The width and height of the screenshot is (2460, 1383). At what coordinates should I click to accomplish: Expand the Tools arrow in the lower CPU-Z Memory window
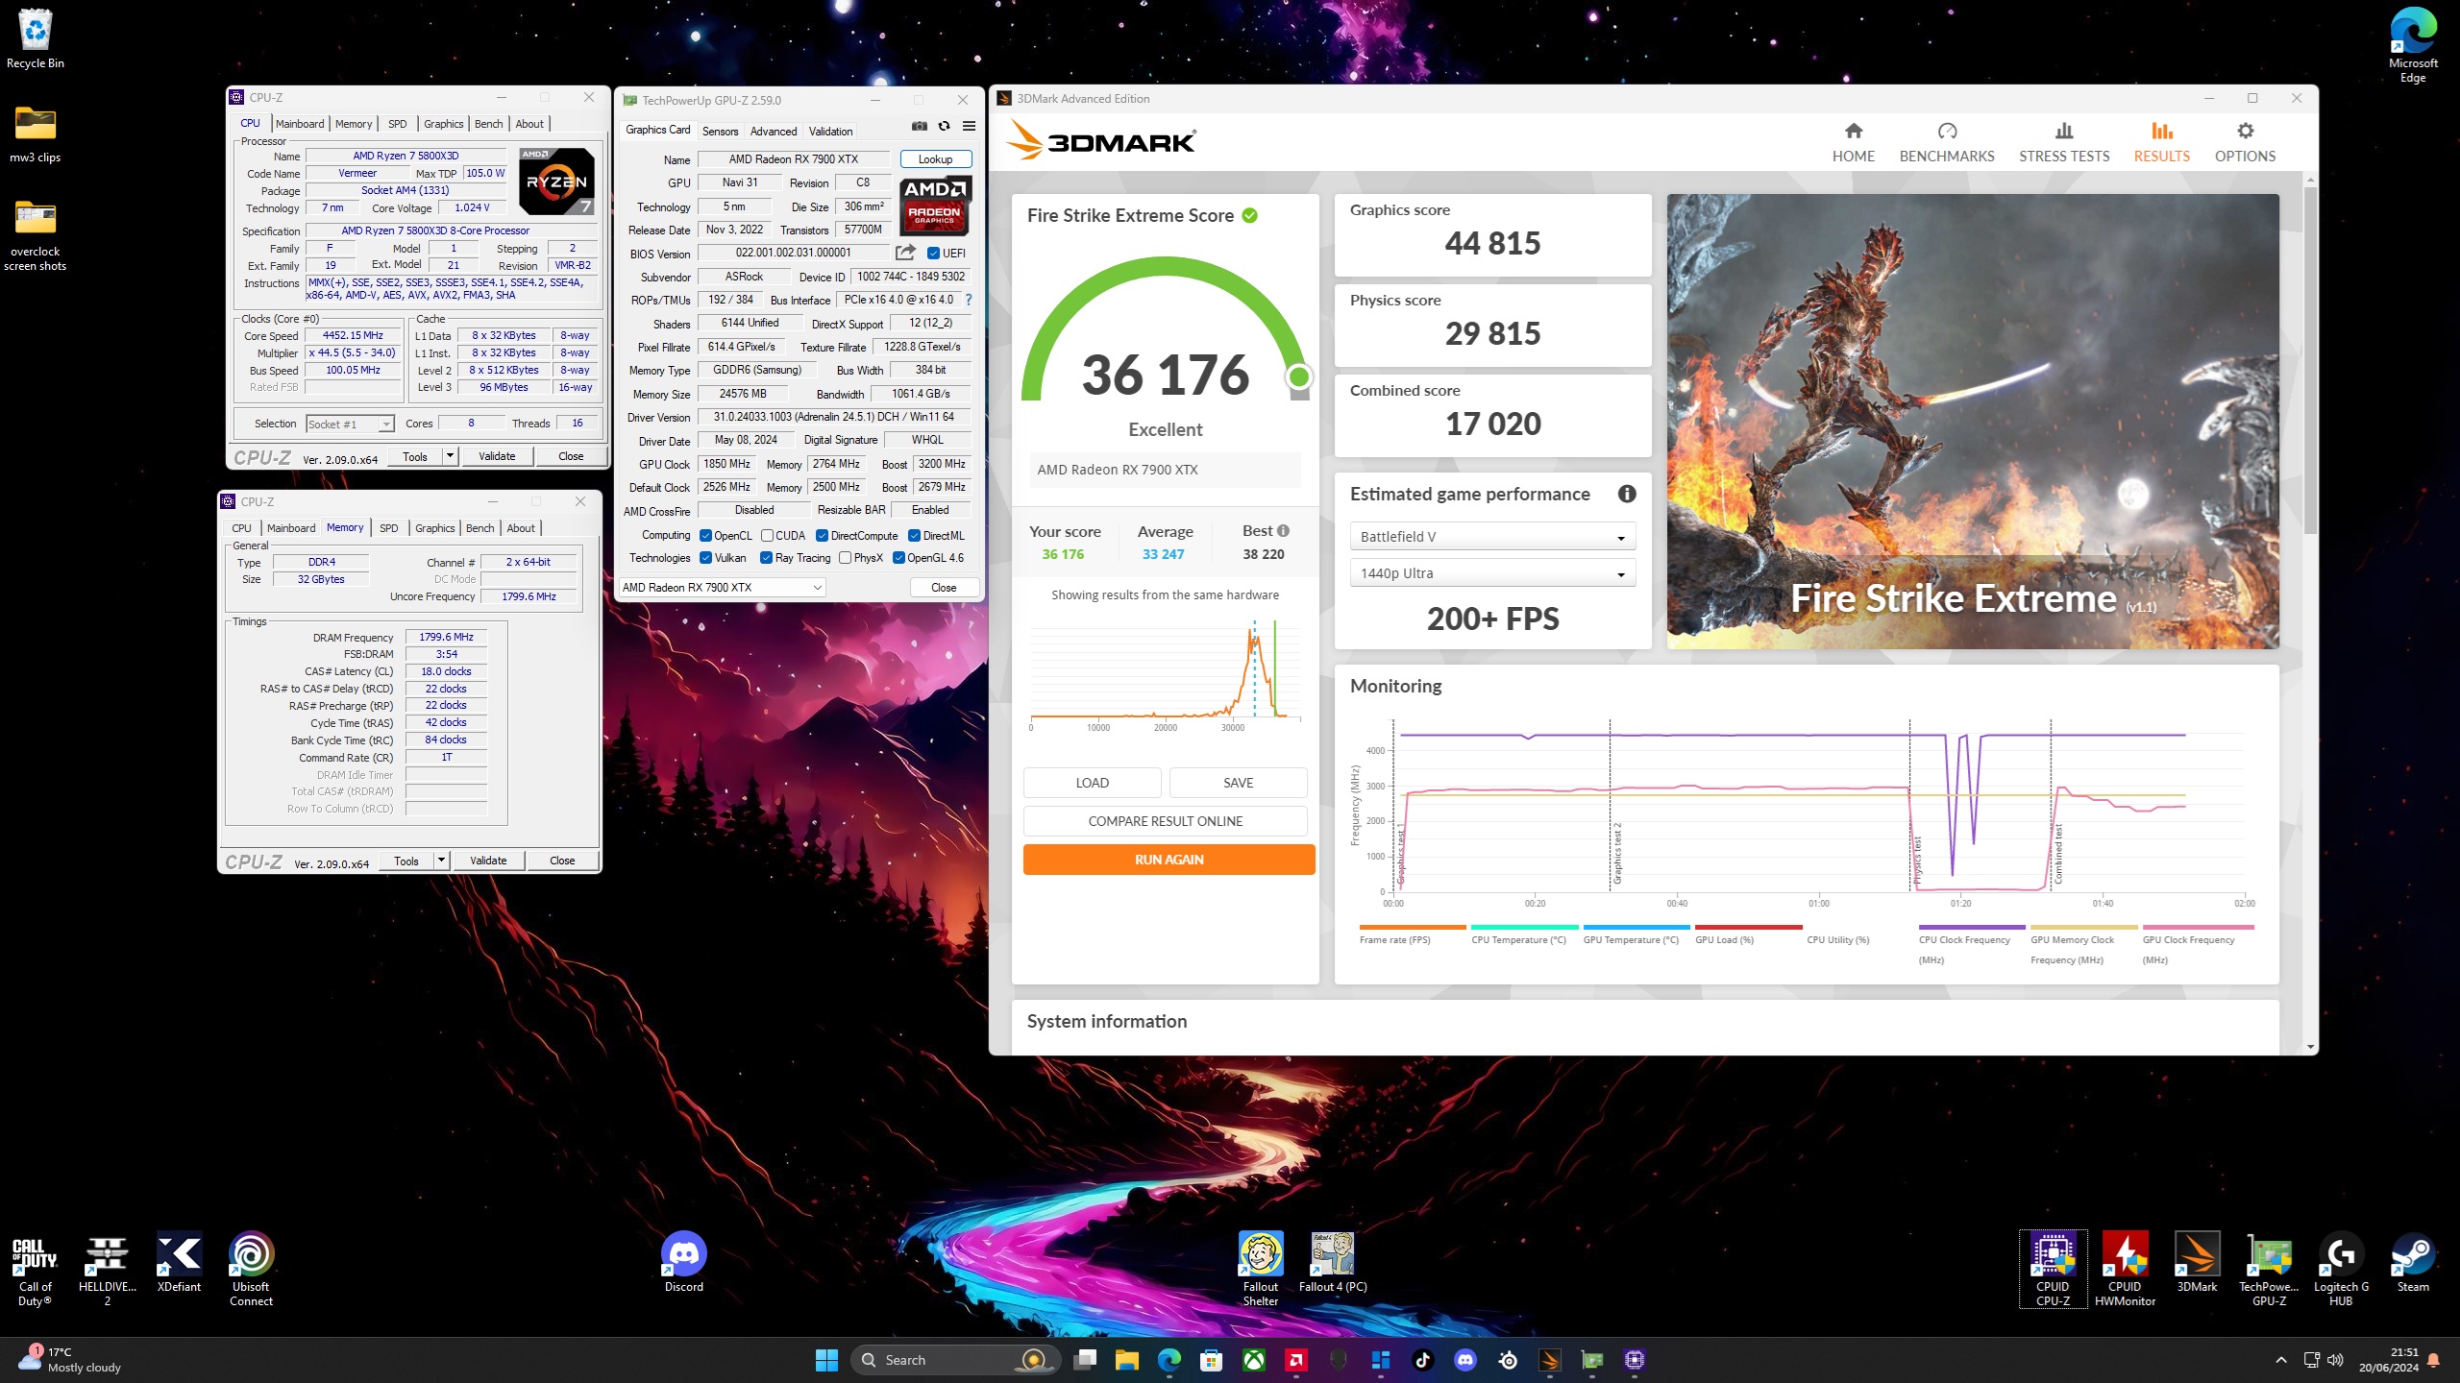click(x=441, y=861)
